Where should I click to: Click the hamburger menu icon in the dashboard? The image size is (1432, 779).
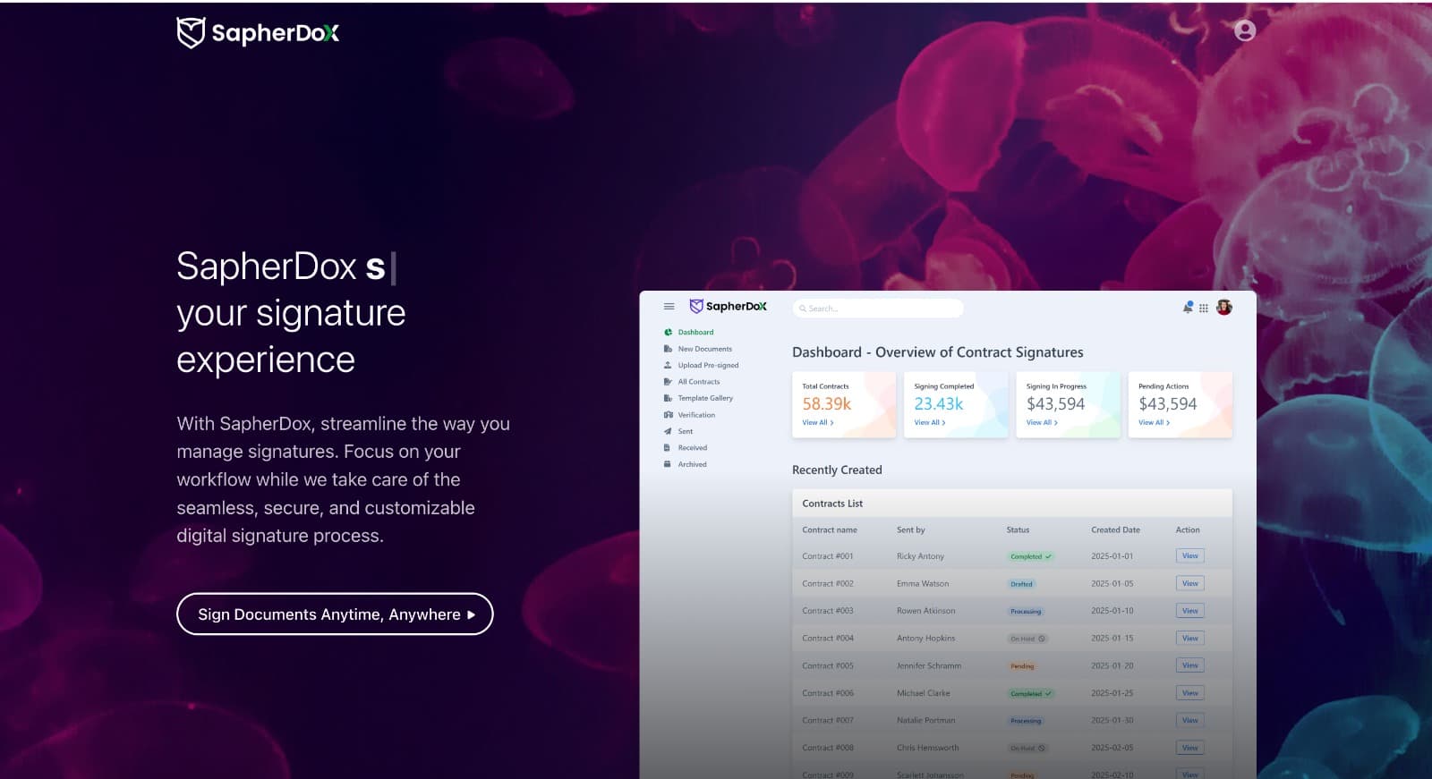point(669,307)
